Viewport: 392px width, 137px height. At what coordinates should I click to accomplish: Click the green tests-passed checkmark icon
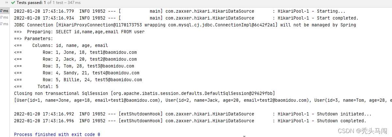[13, 3]
